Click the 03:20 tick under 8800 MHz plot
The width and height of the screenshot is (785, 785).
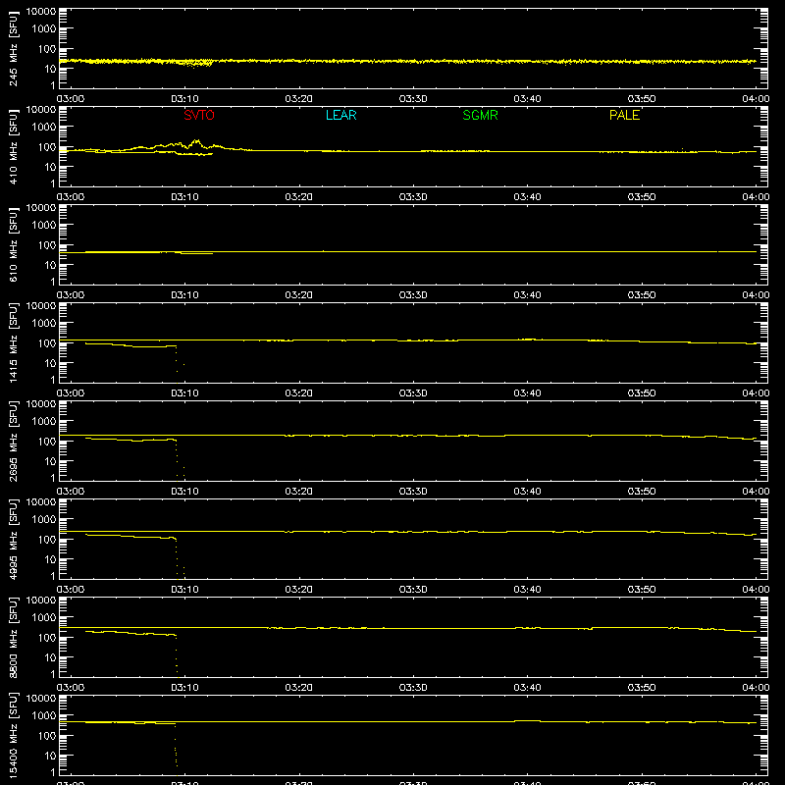coord(299,688)
